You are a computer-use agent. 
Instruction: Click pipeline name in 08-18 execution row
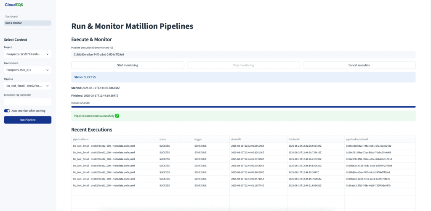tap(114, 166)
